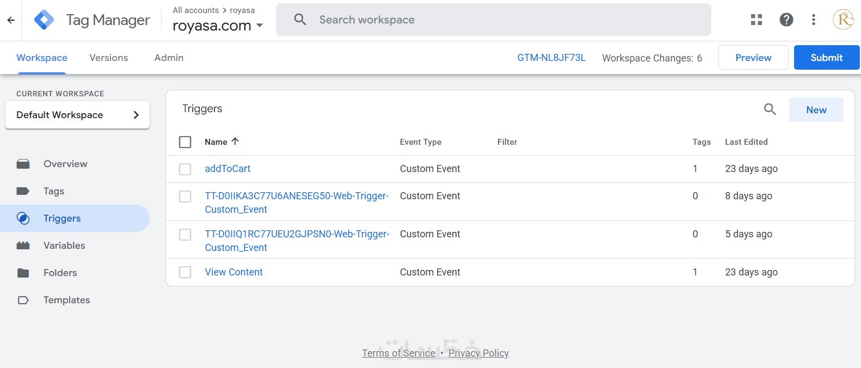Viewport: 861px width, 368px height.
Task: Expand the Default Workspace selector
Action: tap(77, 115)
